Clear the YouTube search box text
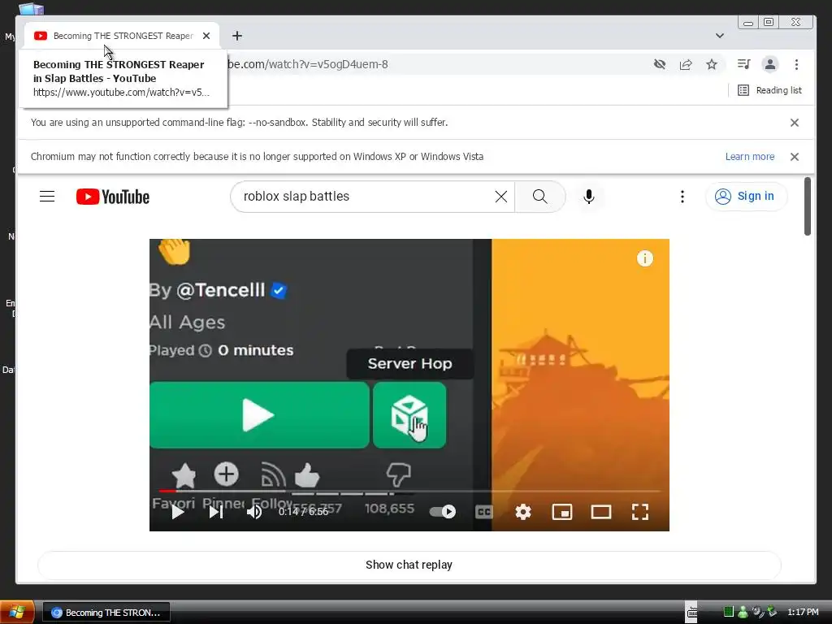Viewport: 832px width, 624px height. pyautogui.click(x=500, y=197)
